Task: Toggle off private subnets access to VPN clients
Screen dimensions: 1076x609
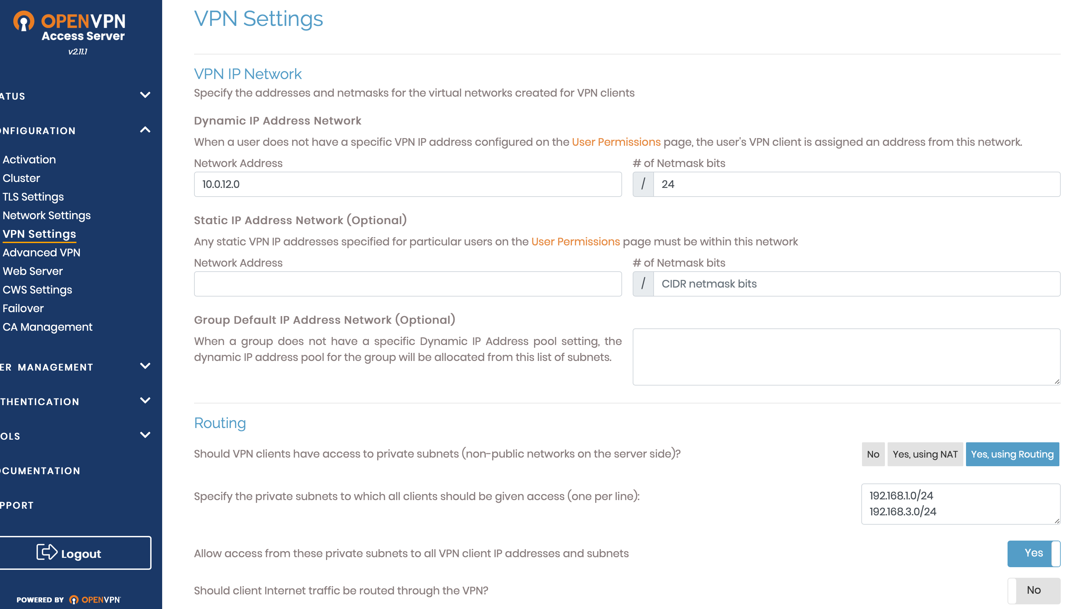Action: tap(1033, 553)
